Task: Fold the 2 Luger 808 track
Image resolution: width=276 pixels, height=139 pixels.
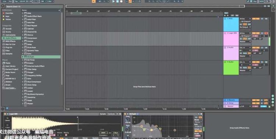Action: point(225,33)
